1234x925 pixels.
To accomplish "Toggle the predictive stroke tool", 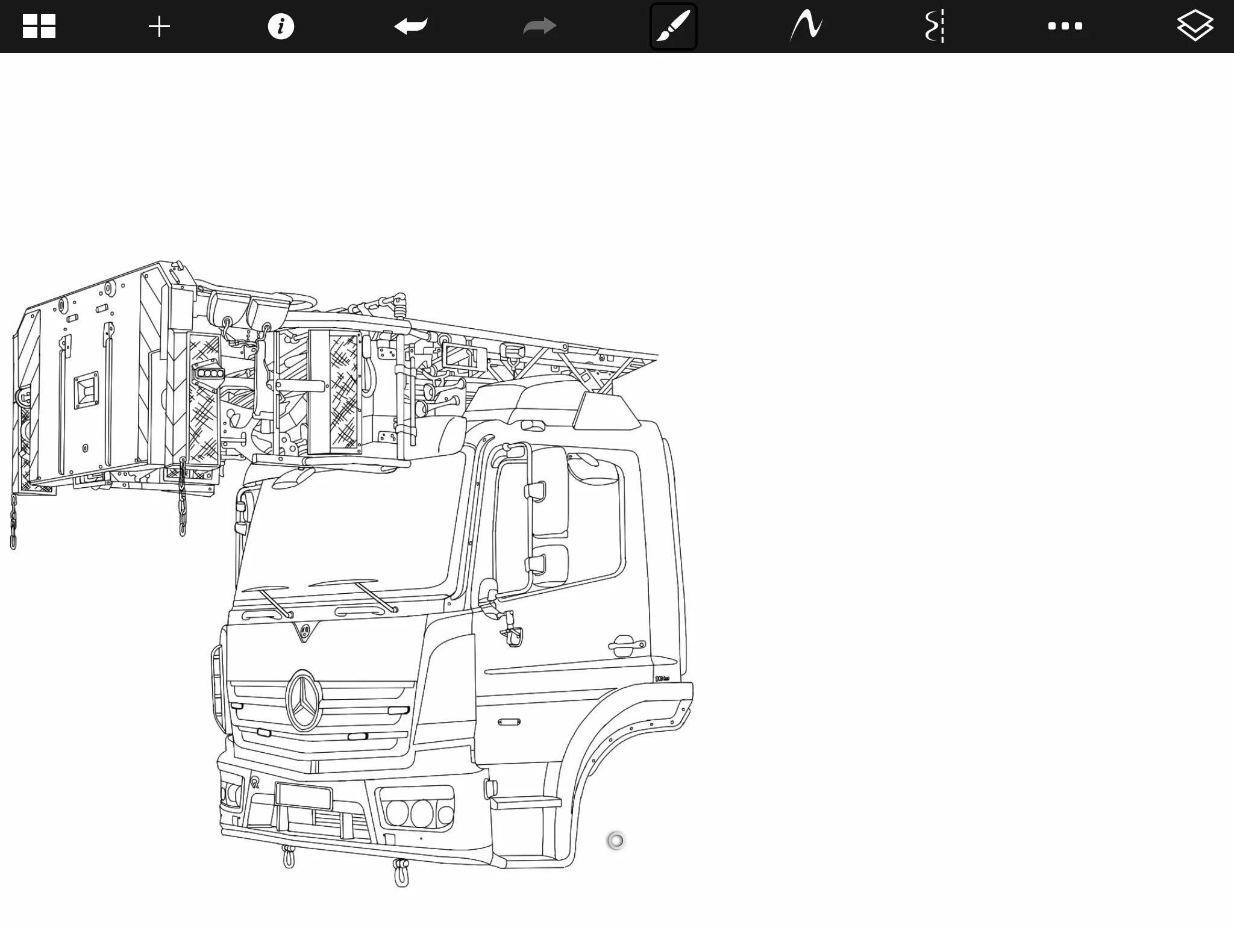I will point(806,26).
